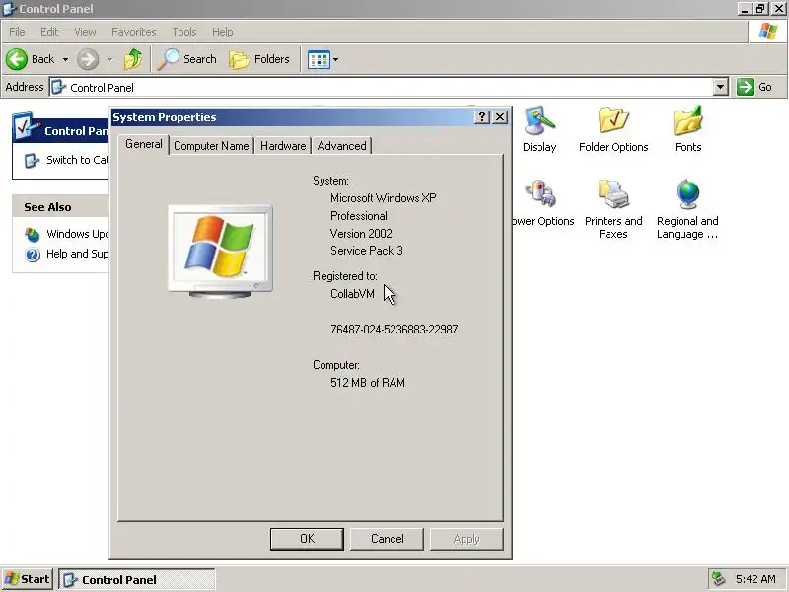Open the Windows Update link
Screen dimensions: 789x592
click(x=78, y=234)
